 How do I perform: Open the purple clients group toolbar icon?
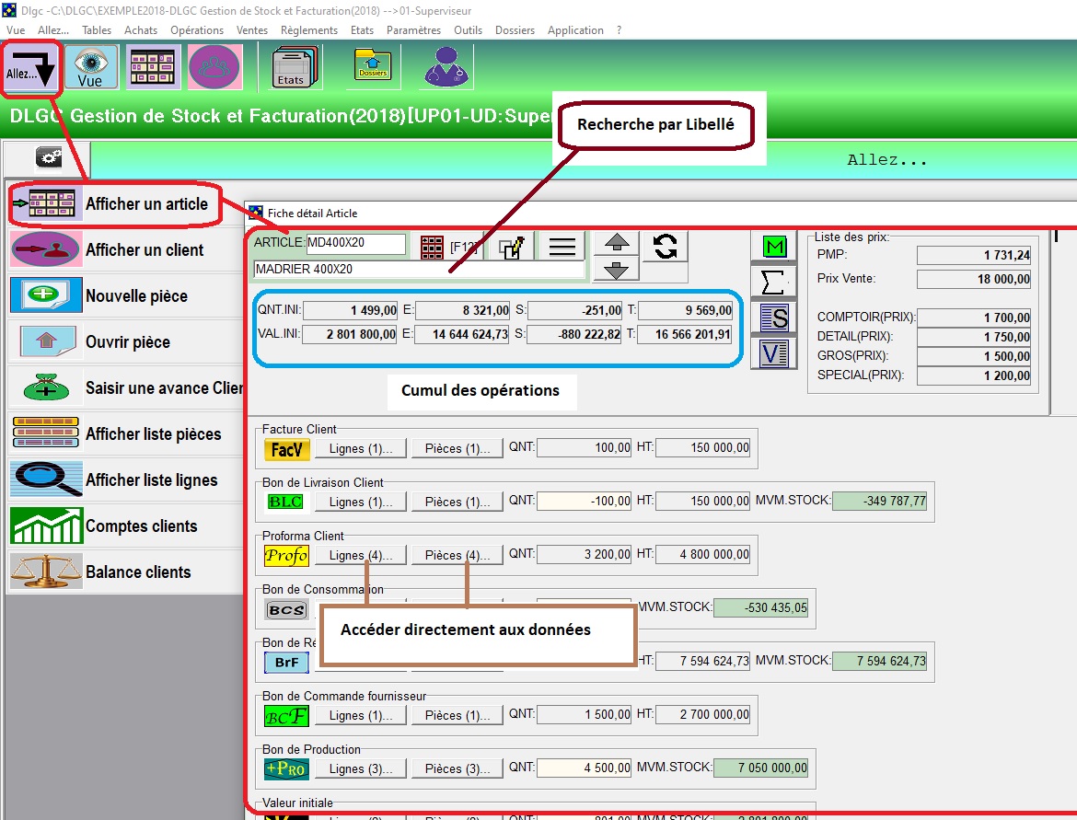tap(215, 66)
